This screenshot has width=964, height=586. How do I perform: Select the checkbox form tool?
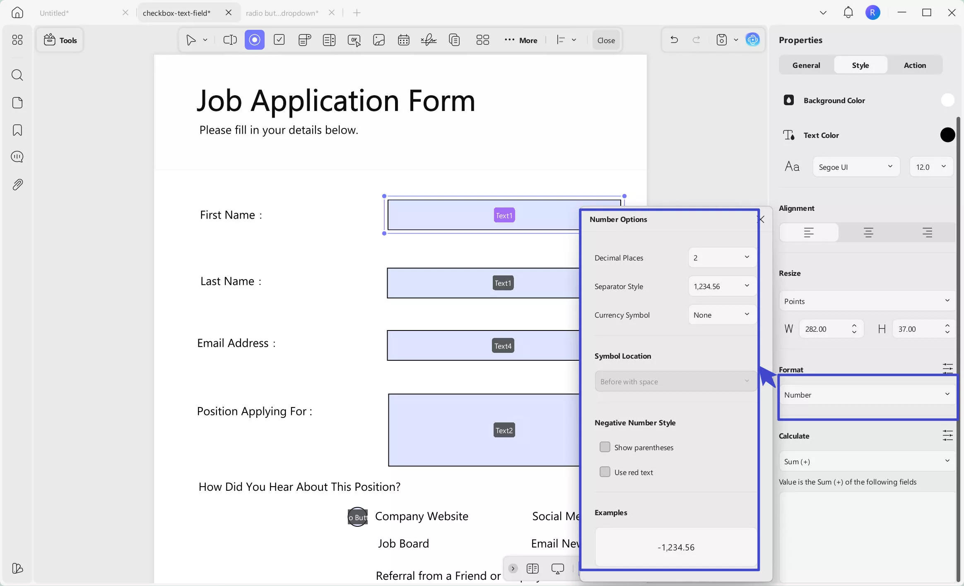click(x=279, y=40)
